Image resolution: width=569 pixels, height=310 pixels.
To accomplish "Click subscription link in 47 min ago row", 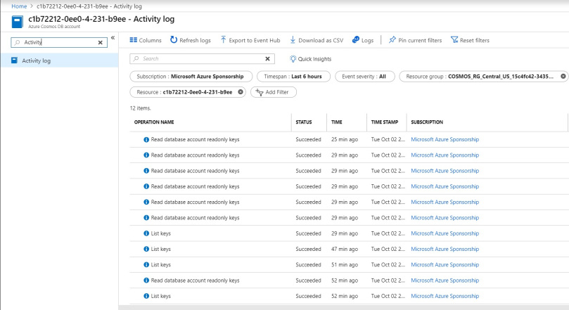I will (445, 249).
